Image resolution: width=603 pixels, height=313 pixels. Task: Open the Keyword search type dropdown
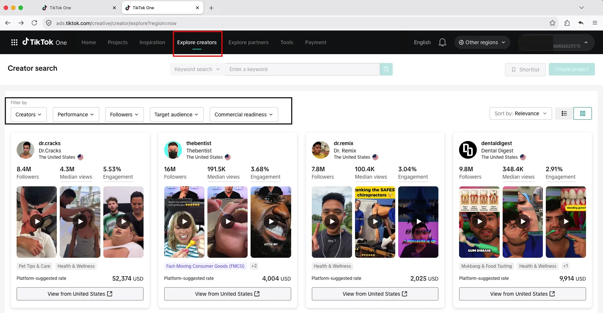coord(197,69)
